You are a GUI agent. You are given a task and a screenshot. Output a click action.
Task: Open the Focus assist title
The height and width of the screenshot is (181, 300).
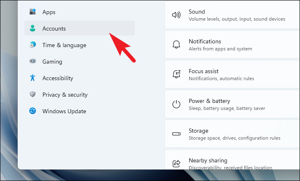(x=204, y=71)
